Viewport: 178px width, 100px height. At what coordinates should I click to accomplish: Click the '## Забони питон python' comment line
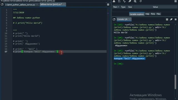tap(26, 18)
